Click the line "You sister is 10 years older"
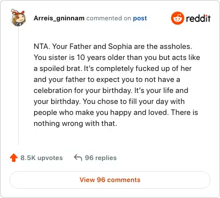The height and width of the screenshot is (198, 220). pyautogui.click(x=117, y=58)
